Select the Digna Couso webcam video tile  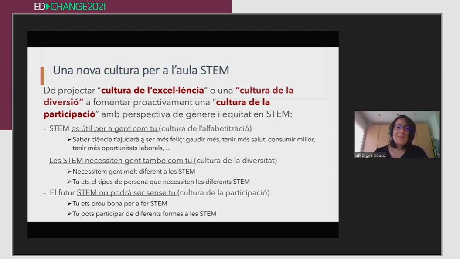[x=396, y=134]
